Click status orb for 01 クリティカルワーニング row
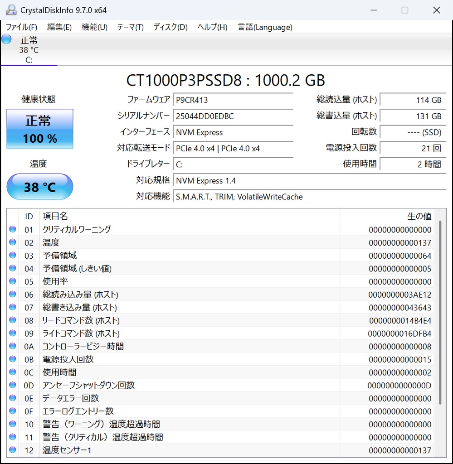The height and width of the screenshot is (464, 453). pyautogui.click(x=12, y=229)
